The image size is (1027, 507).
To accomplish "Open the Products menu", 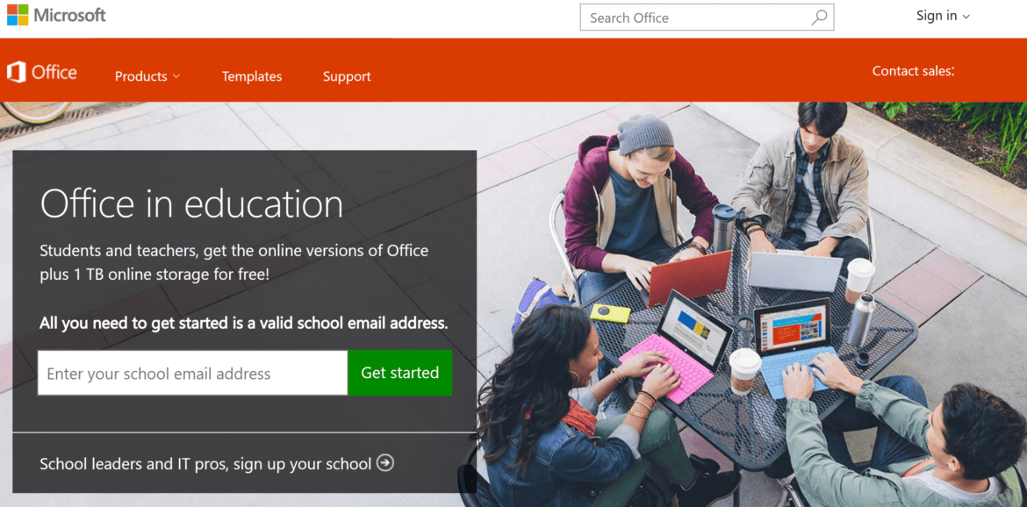I will (x=140, y=76).
